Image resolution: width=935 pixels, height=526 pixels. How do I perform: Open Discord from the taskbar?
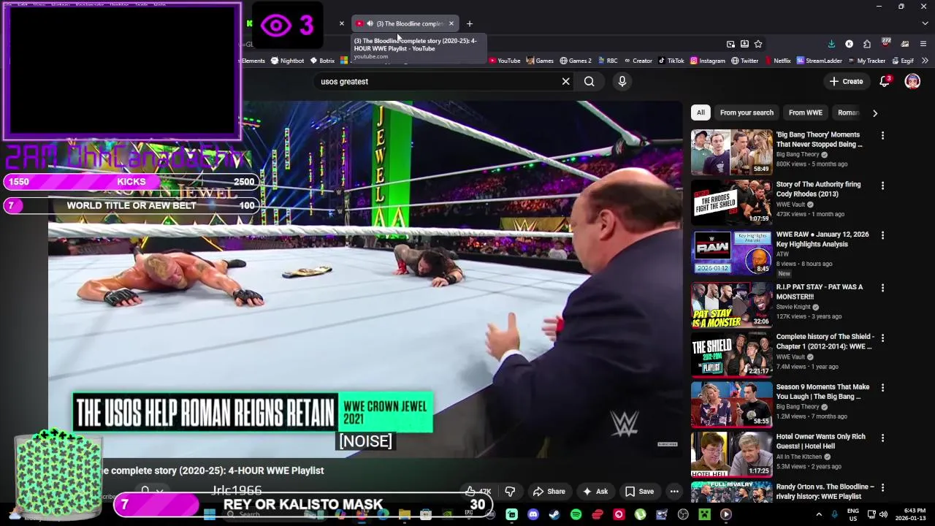coord(533,514)
